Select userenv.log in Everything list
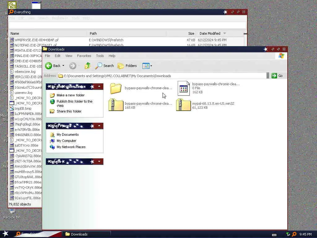The image size is (317, 238). (x=24, y=93)
